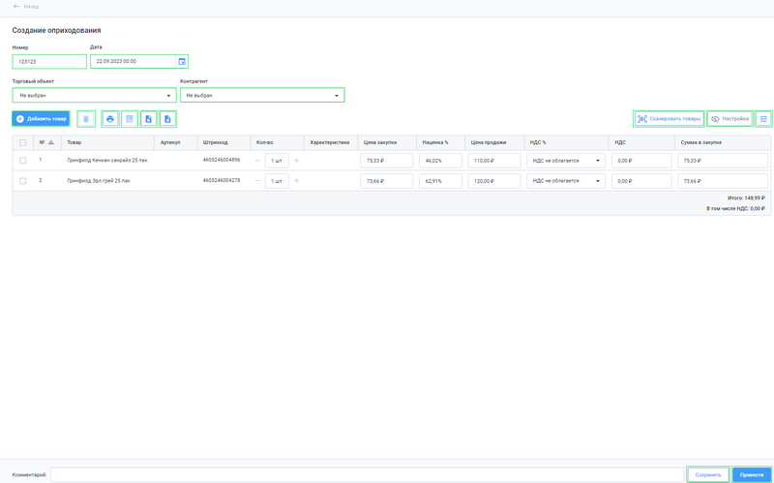Image resolution: width=774 pixels, height=483 pixels.
Task: Toggle select-all checkbox in table header
Action: 23,142
